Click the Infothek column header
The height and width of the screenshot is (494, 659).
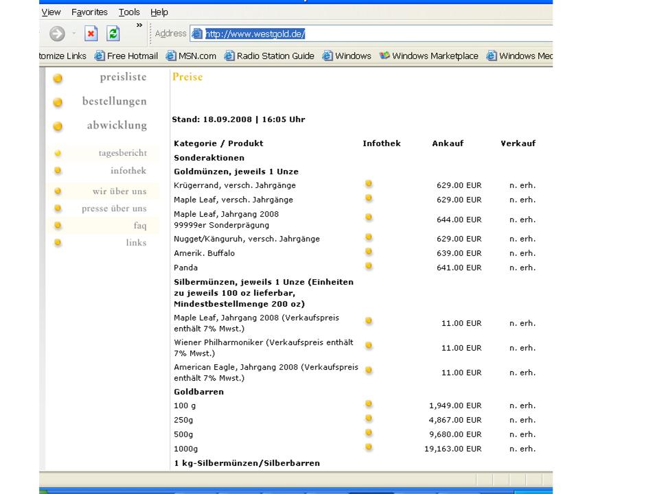click(382, 143)
